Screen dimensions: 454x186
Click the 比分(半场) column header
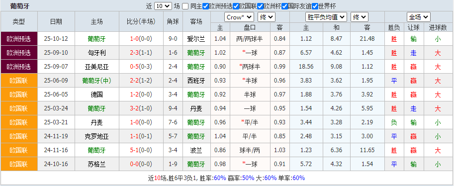pos(141,22)
